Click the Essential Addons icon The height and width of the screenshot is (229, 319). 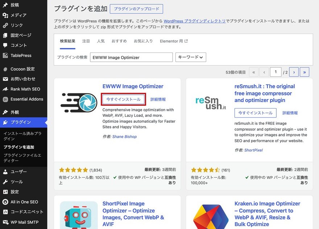click(5, 99)
